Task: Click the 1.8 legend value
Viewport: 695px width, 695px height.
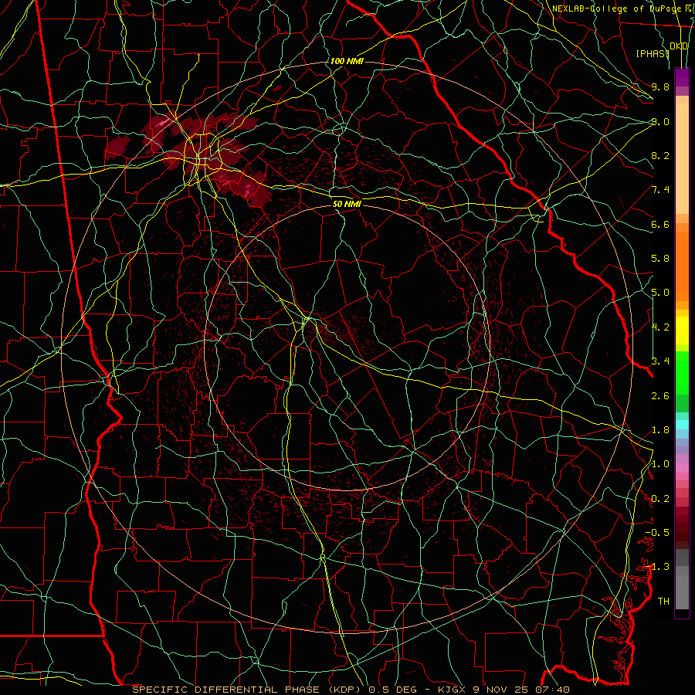Action: click(x=660, y=430)
